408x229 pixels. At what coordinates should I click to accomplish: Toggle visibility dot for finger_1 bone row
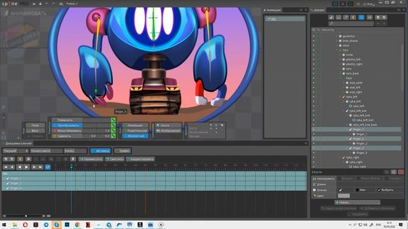[x=314, y=129]
